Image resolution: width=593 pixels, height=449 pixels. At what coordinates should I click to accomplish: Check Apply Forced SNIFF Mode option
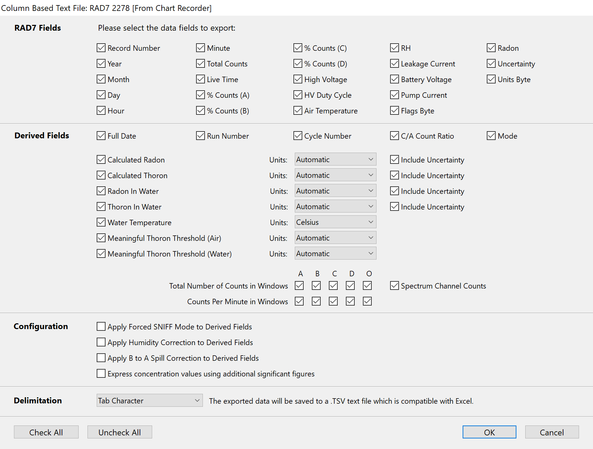click(101, 327)
